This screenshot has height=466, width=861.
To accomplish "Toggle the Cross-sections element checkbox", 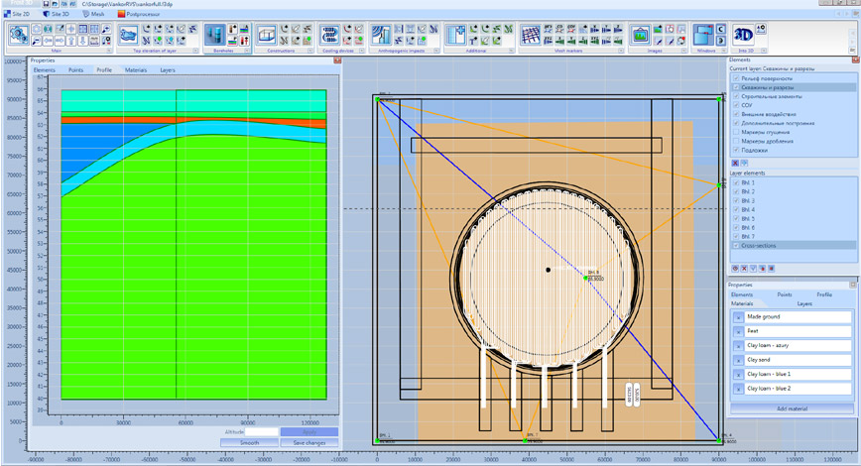I will pos(736,246).
